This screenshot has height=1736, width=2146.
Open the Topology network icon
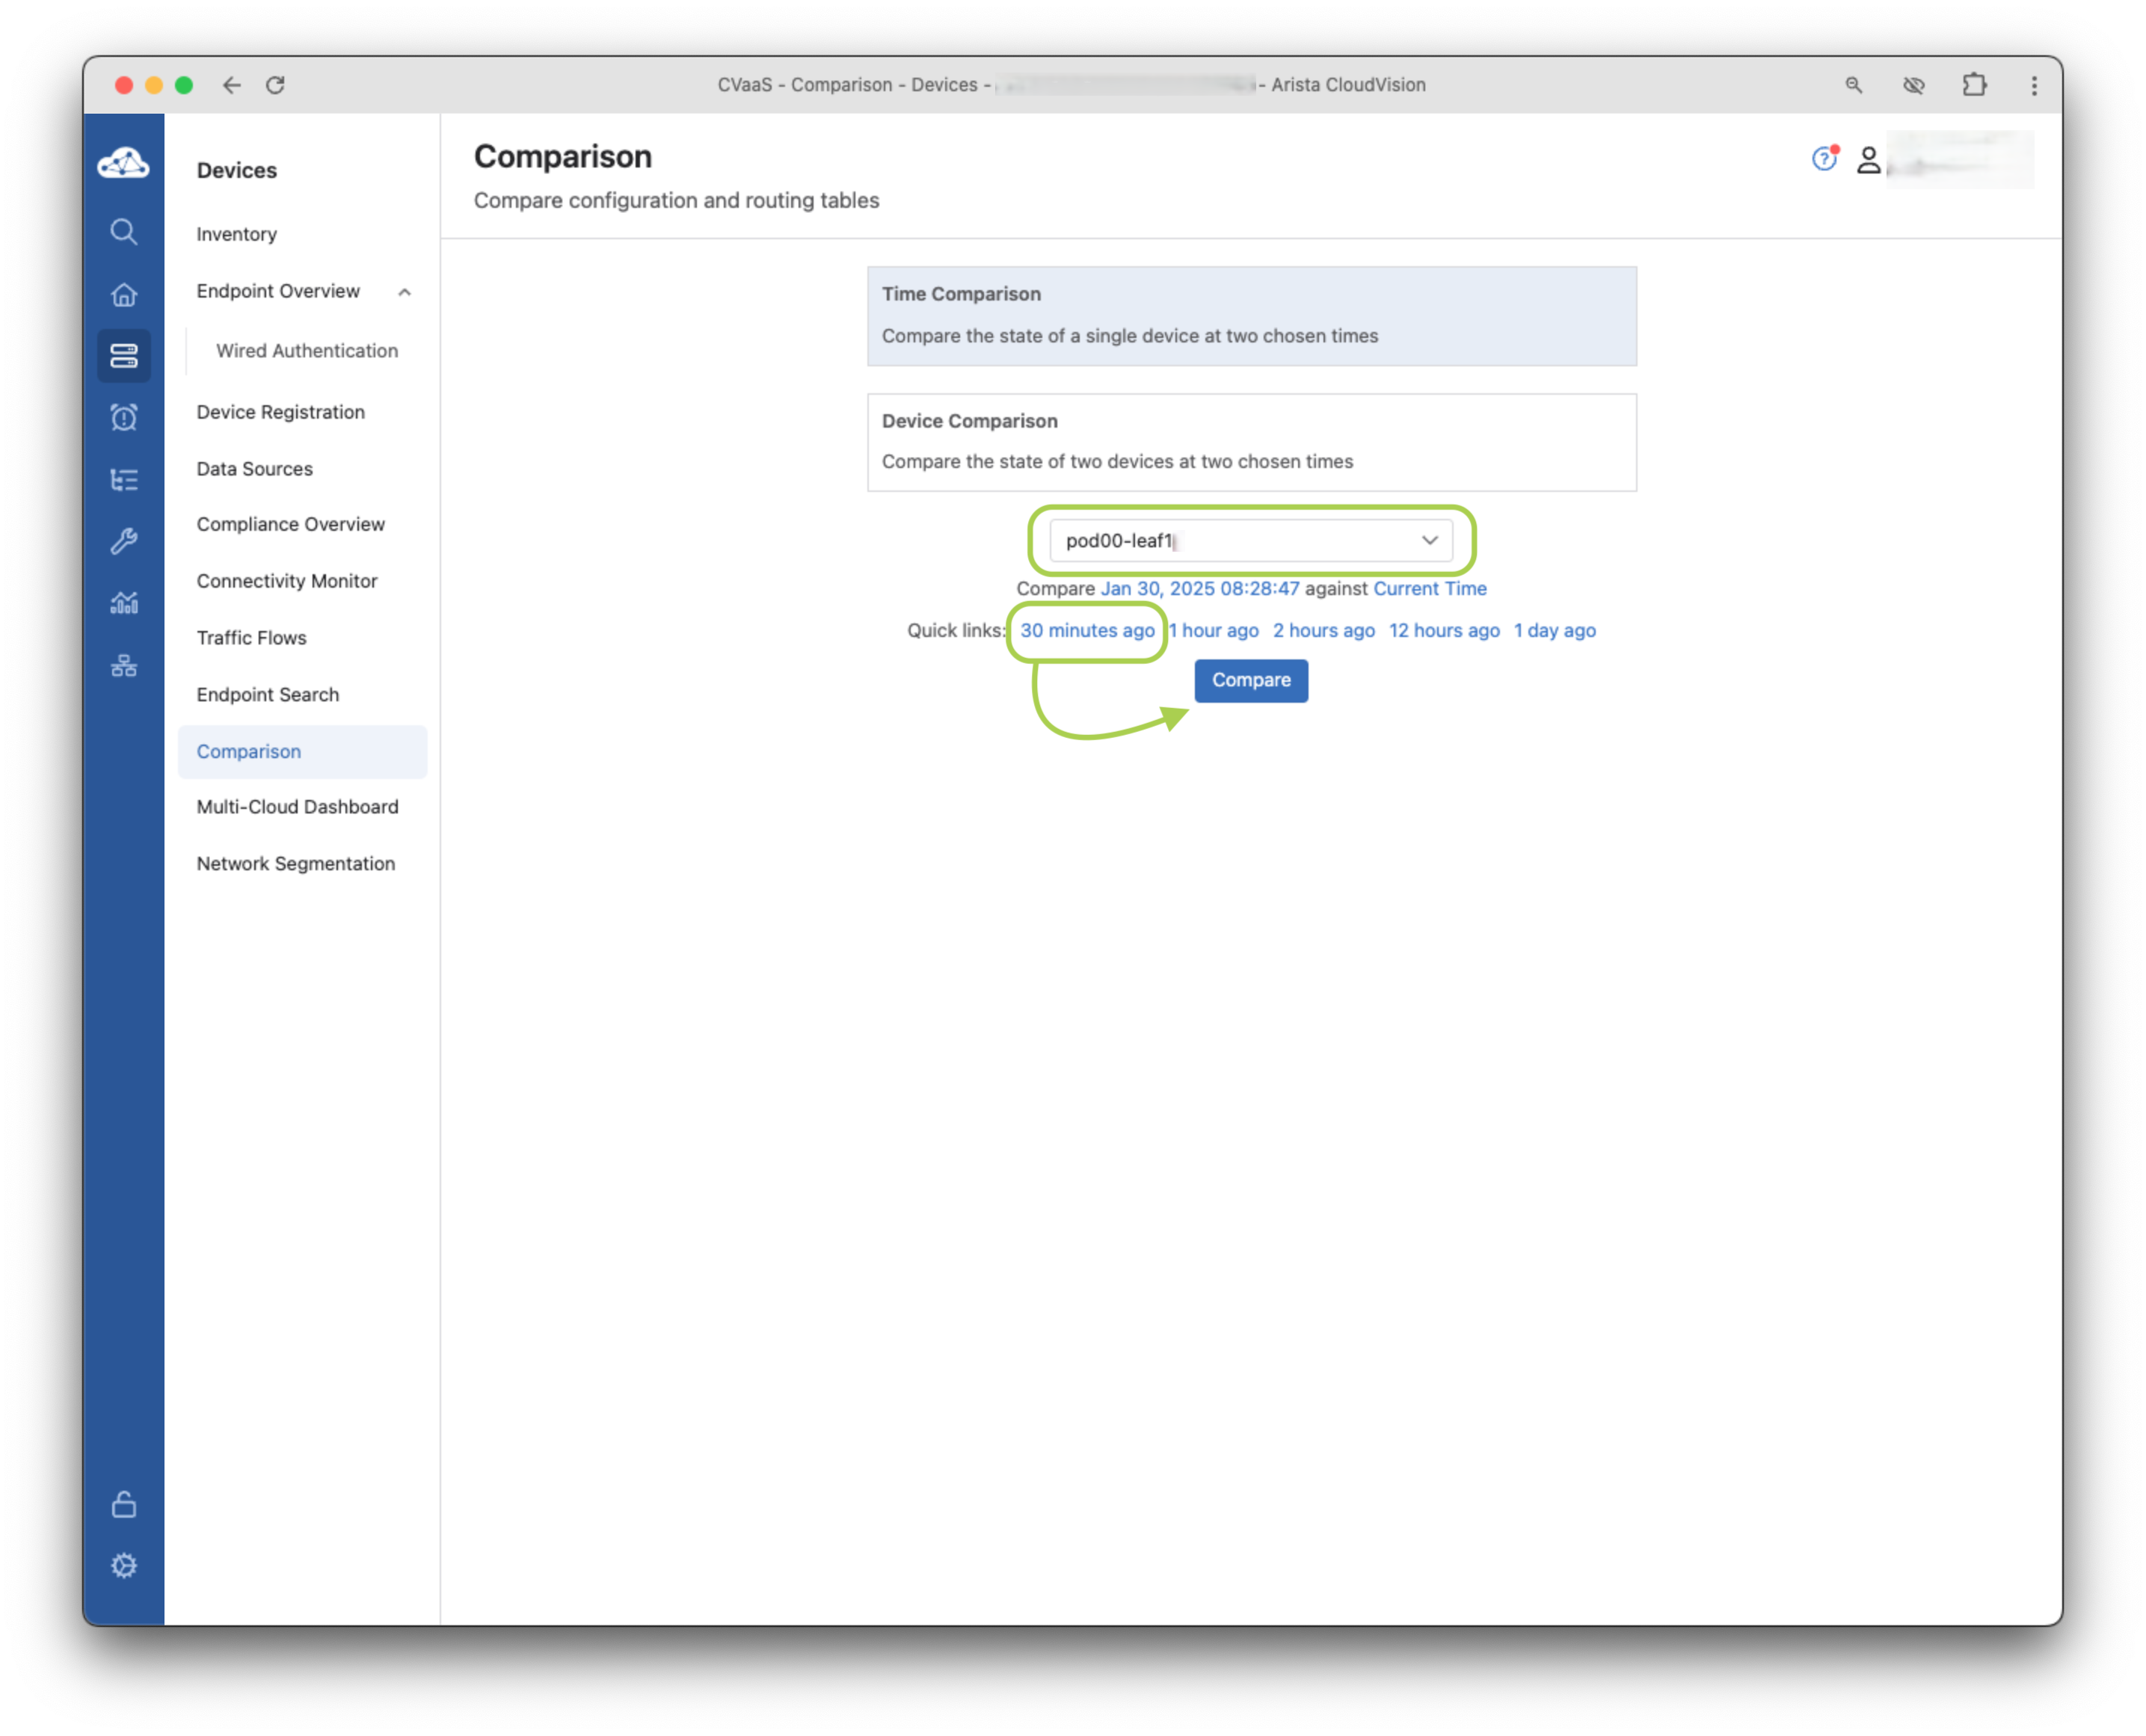(x=123, y=666)
